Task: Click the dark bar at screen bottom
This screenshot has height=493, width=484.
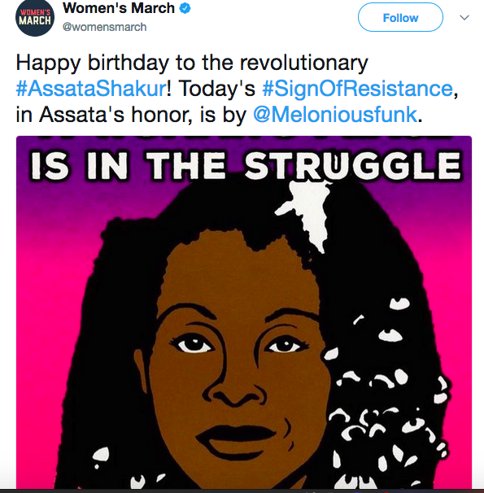Action: coord(242,491)
